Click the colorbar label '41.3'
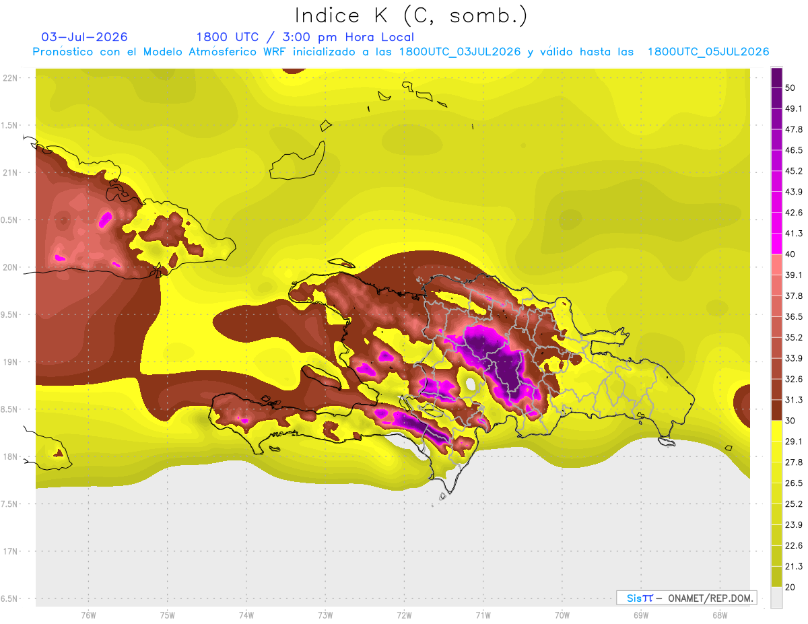Screen dimensions: 808x624 pyautogui.click(x=794, y=234)
